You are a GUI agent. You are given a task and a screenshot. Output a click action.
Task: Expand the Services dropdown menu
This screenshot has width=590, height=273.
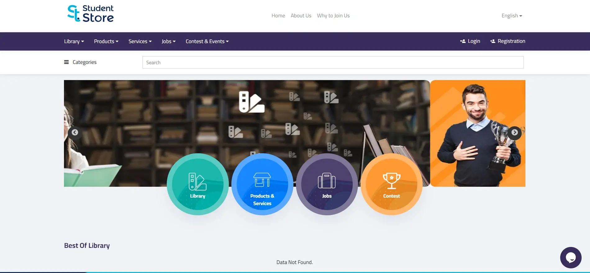click(x=140, y=41)
